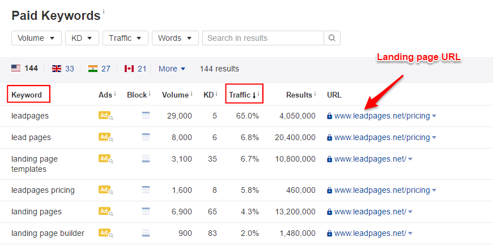Viewport: 493px width, 245px height.
Task: Click the block icon for lead pages row
Action: pos(146,137)
